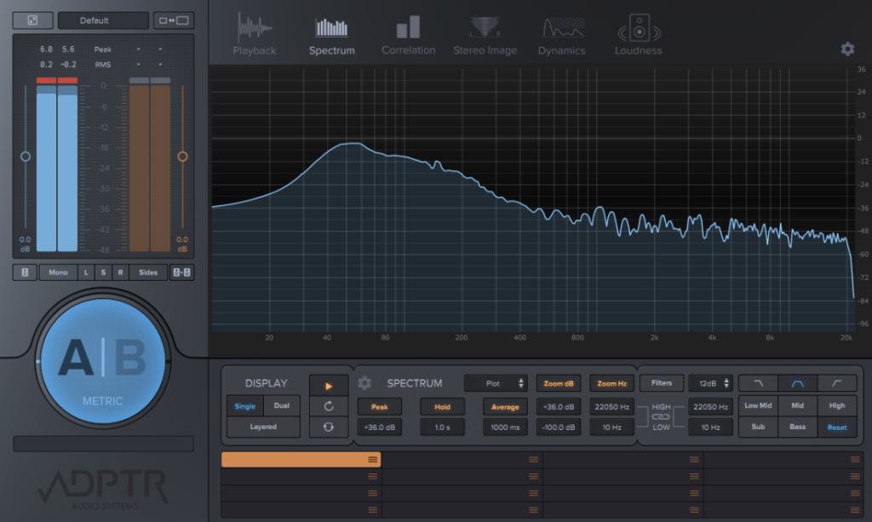The width and height of the screenshot is (872, 522).
Task: Toggle the Peak button on
Action: pyautogui.click(x=380, y=407)
